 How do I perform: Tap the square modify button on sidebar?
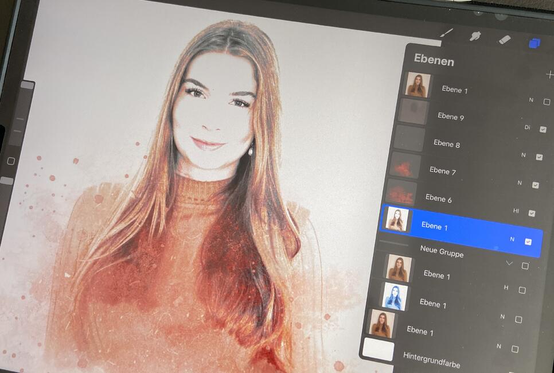[x=11, y=161]
